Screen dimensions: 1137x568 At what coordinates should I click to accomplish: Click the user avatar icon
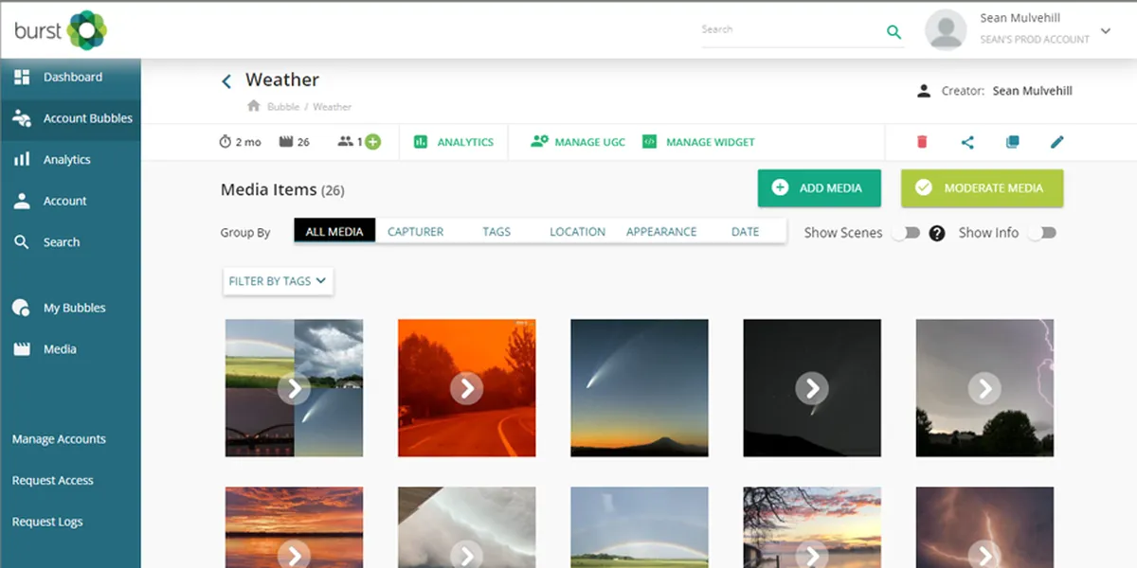tap(945, 29)
